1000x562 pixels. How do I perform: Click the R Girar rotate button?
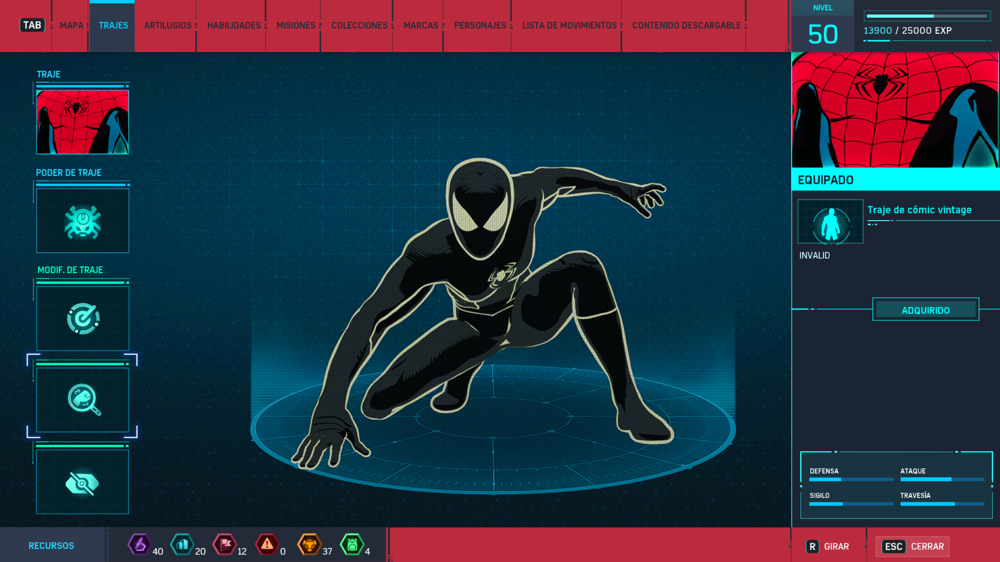828,546
